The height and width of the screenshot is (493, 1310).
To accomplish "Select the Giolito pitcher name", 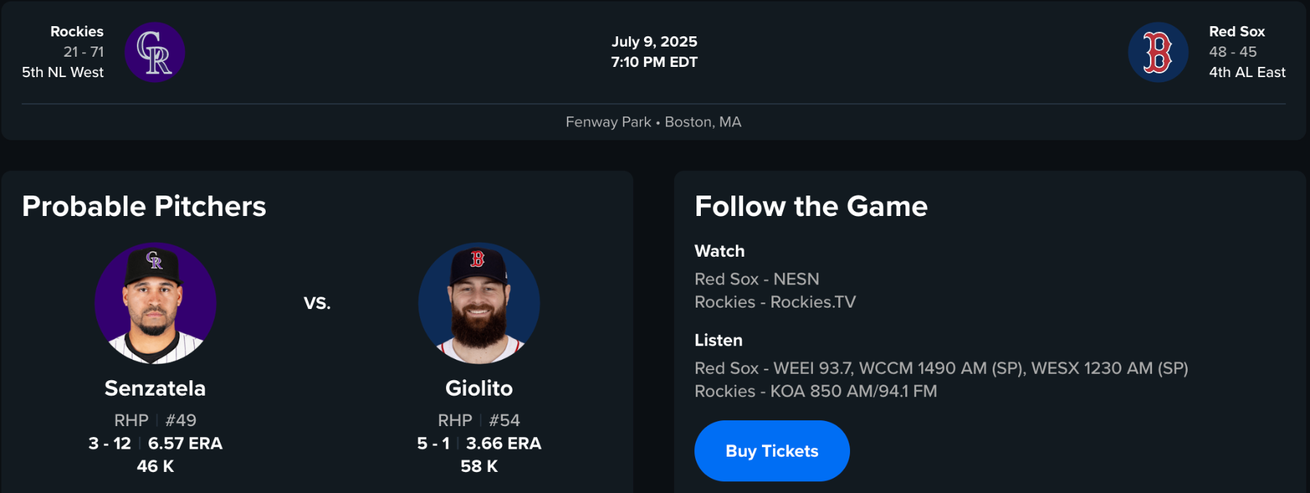I will click(x=479, y=388).
